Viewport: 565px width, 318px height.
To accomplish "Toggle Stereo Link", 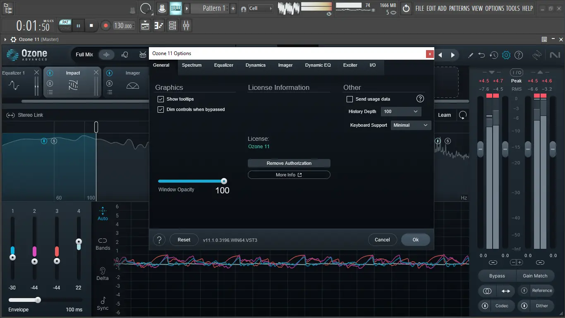I will tap(25, 115).
